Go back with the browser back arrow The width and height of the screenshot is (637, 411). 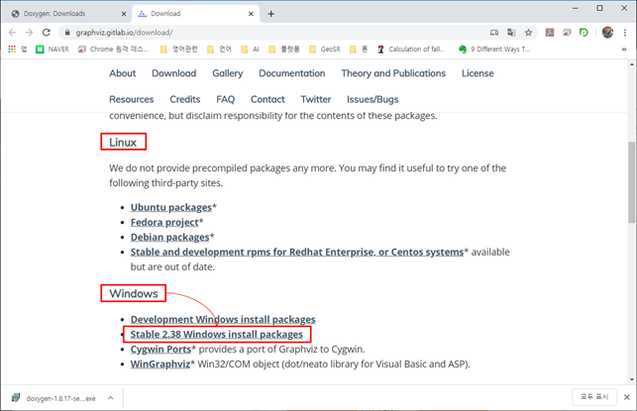12,33
